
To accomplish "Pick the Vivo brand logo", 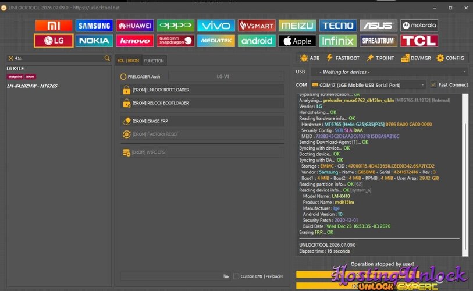I will [x=216, y=26].
